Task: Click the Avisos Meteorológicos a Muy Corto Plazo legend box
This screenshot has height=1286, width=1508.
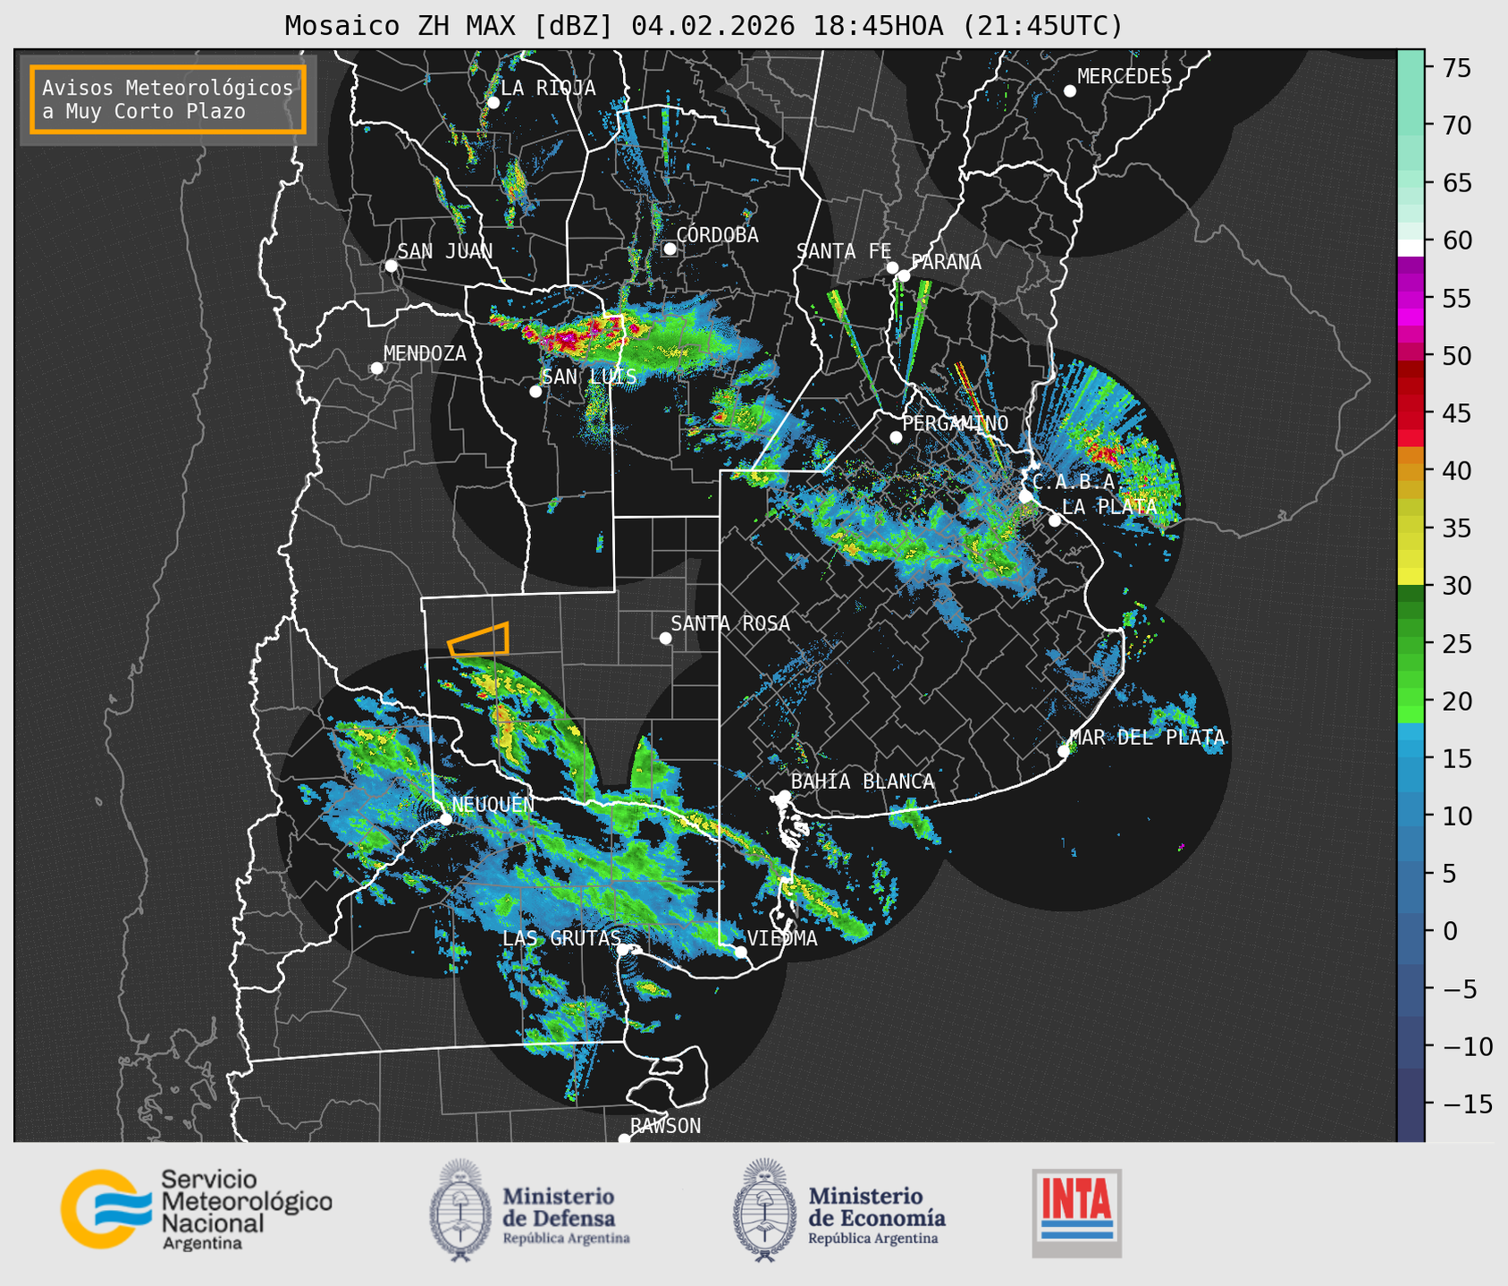Action: tap(168, 98)
